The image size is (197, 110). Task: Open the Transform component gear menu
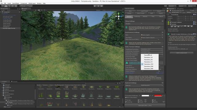[x=196, y=15]
